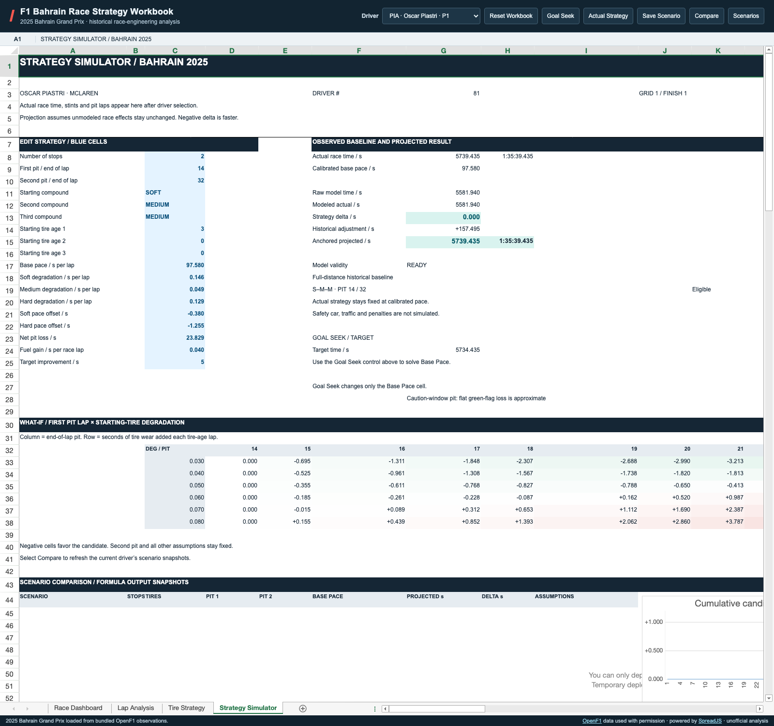
Task: Open the Lap Analysis sheet tab
Action: pos(135,708)
